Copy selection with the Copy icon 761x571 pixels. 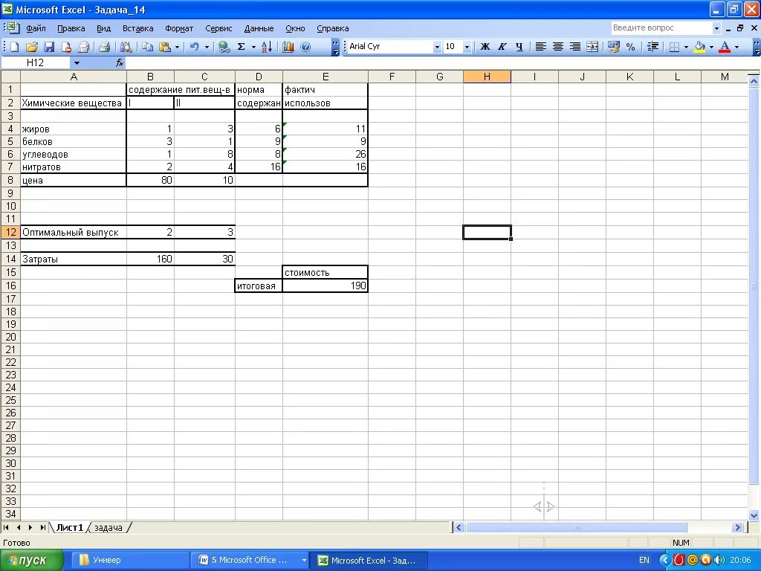[148, 47]
